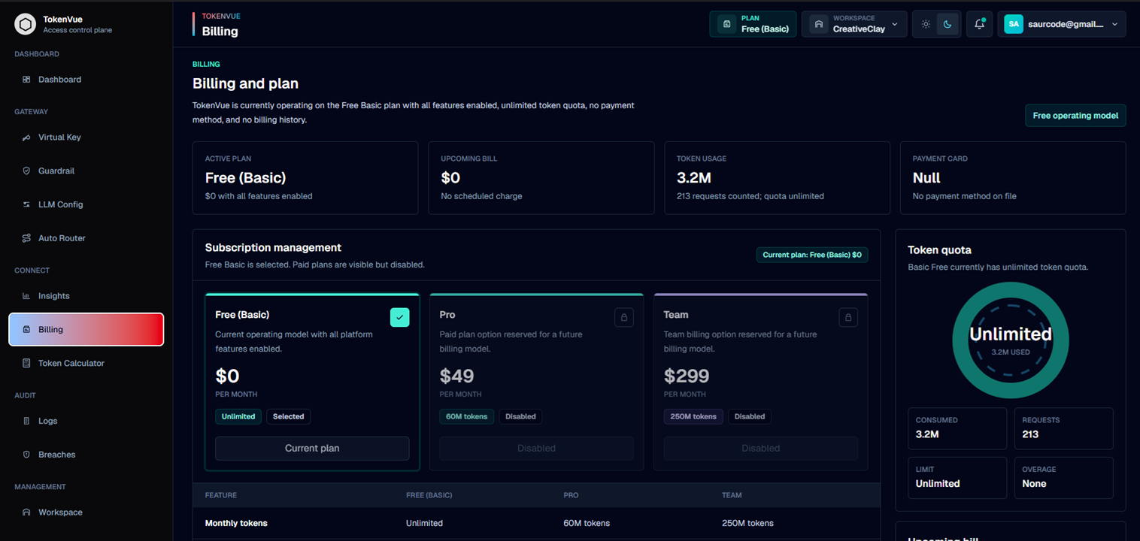Image resolution: width=1140 pixels, height=541 pixels.
Task: Click the Virtual Key icon in sidebar
Action: [x=26, y=138]
